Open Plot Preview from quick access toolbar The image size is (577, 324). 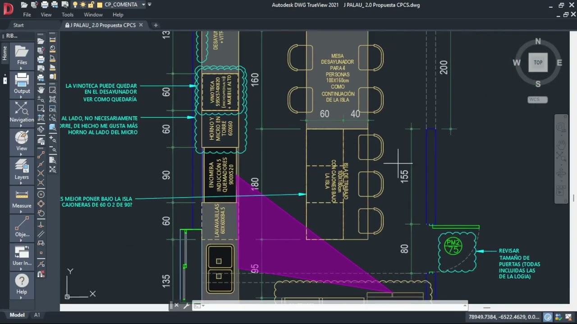[x=64, y=4]
